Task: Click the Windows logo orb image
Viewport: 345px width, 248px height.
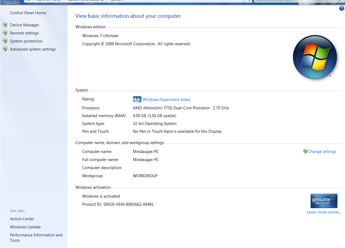Action: coord(315,57)
